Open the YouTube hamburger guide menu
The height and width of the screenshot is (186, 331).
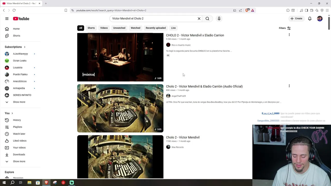coord(7,19)
